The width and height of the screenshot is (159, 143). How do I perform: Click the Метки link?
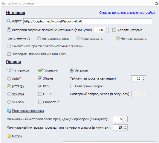[17, 136]
